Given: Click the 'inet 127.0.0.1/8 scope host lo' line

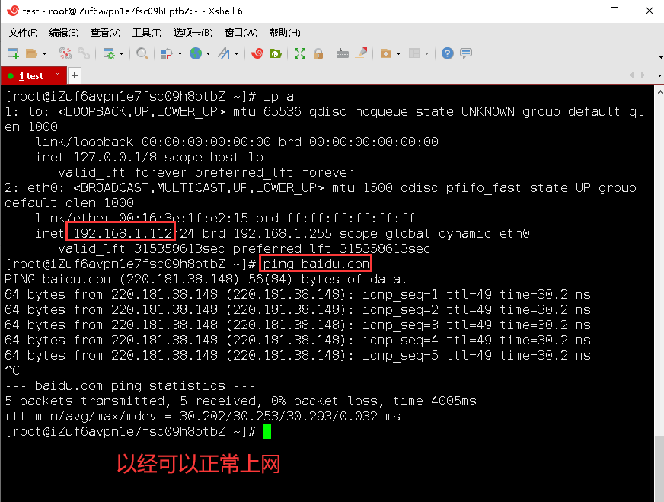Looking at the screenshot, I should 149,157.
